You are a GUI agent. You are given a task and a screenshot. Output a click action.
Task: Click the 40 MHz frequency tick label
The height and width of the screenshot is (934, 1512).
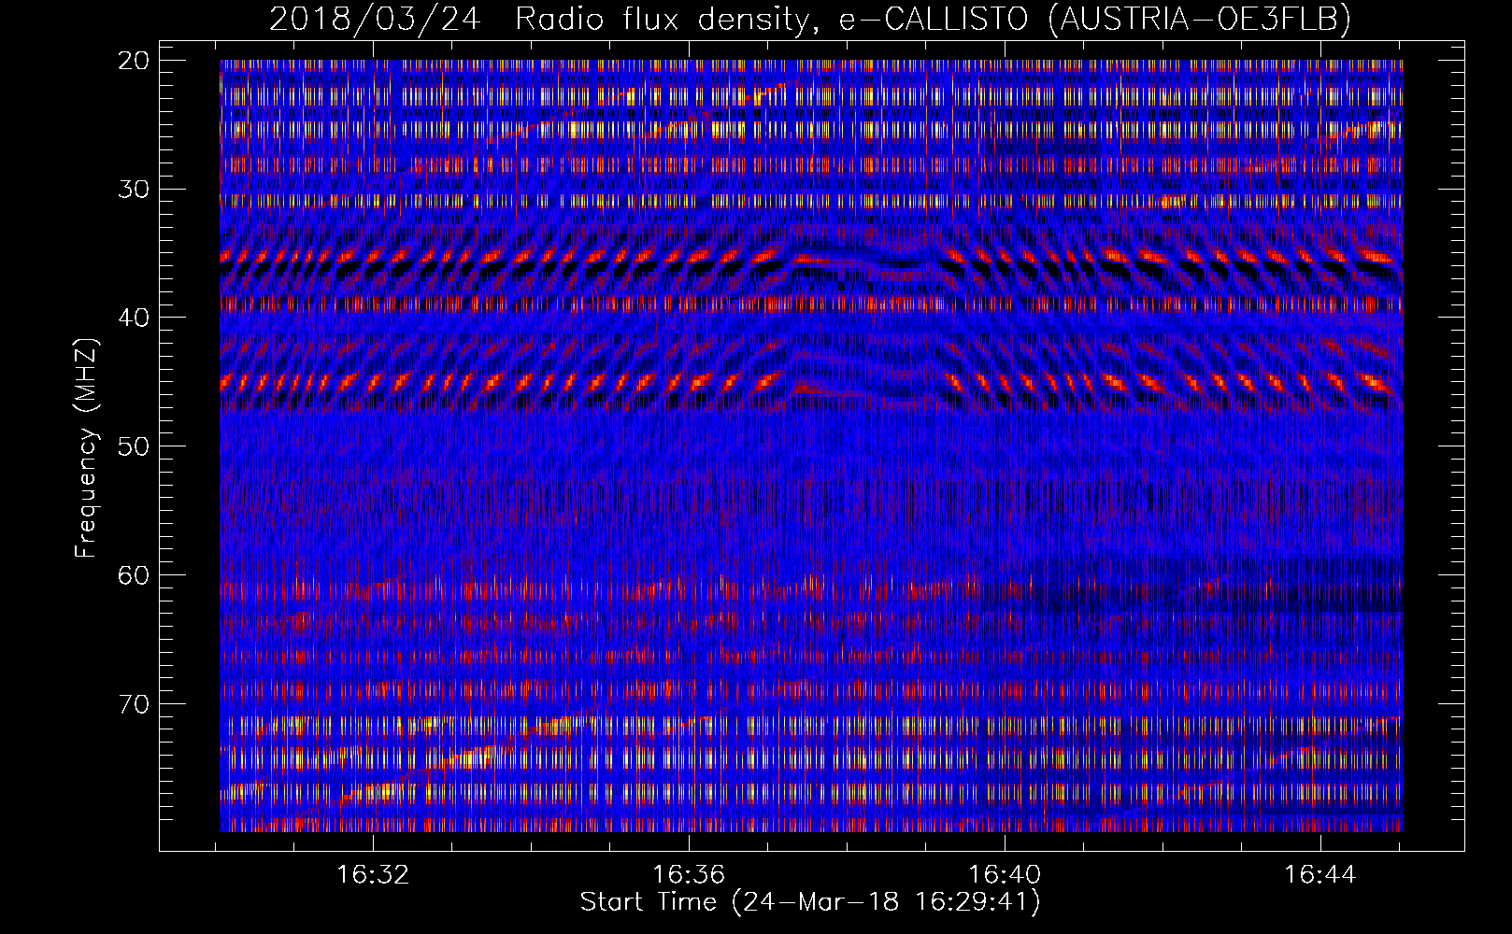tap(134, 318)
